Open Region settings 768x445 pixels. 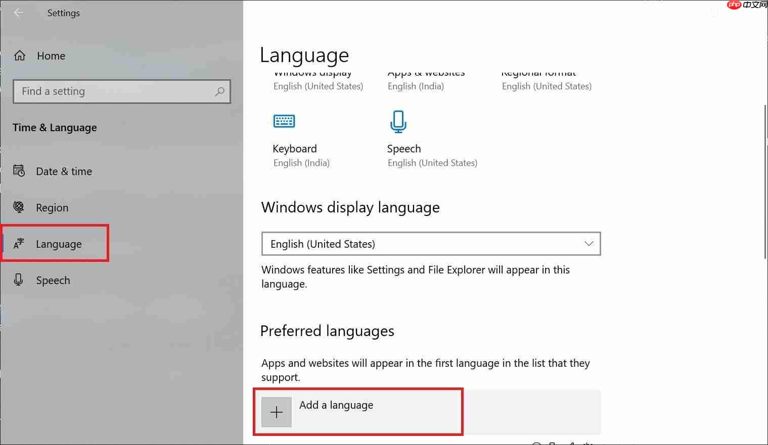(52, 208)
